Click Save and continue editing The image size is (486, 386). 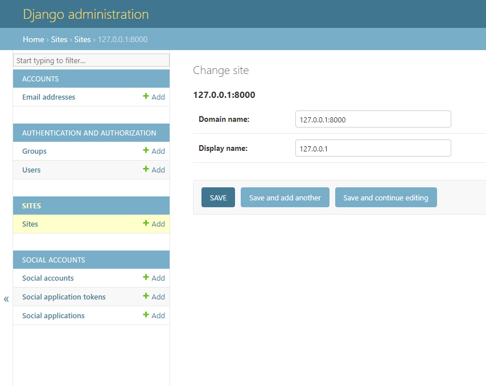point(385,198)
